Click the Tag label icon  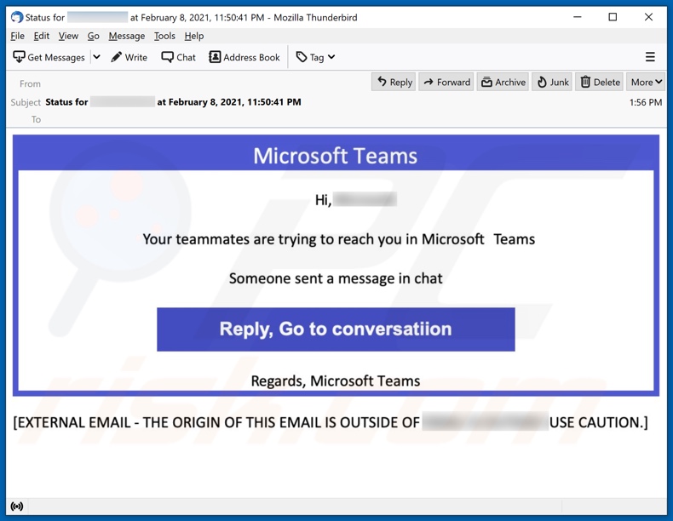pyautogui.click(x=302, y=57)
